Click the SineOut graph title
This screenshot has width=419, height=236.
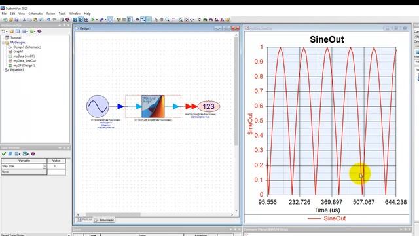[327, 39]
